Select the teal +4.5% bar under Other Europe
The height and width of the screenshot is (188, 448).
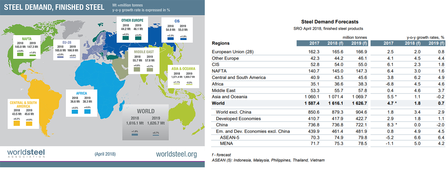(x=126, y=38)
